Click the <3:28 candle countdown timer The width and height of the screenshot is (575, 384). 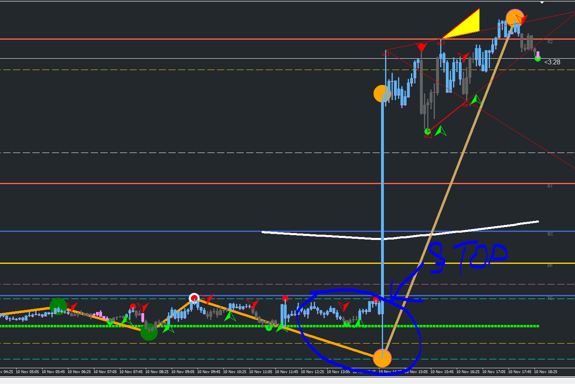[552, 62]
